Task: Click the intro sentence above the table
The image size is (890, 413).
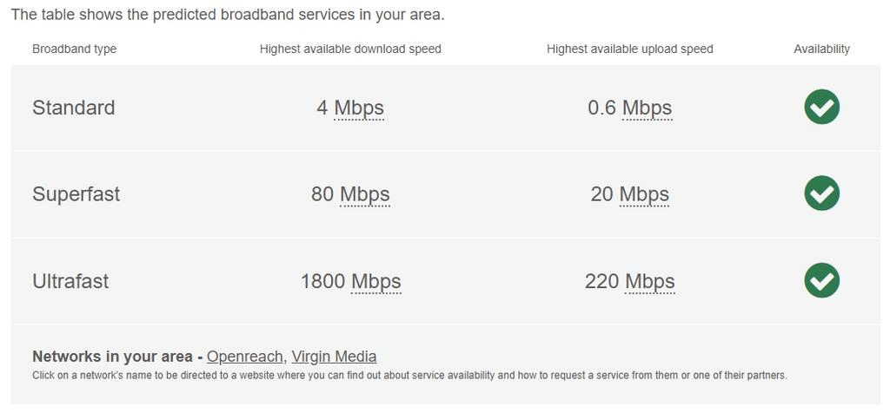Action: point(227,15)
